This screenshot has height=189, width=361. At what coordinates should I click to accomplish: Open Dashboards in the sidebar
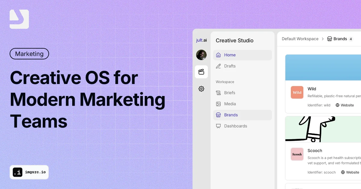pyautogui.click(x=242, y=126)
